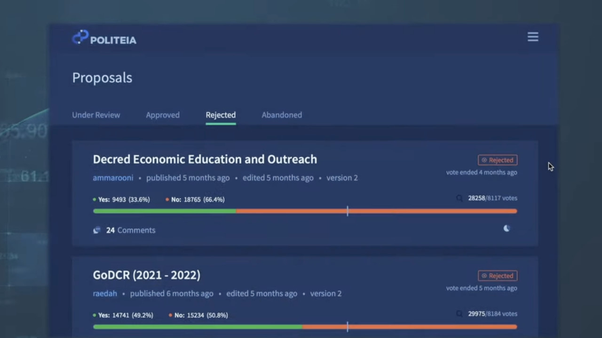The image size is (602, 338).
Task: Click 'published 6 months ago' on GoDCR card
Action: click(172, 293)
